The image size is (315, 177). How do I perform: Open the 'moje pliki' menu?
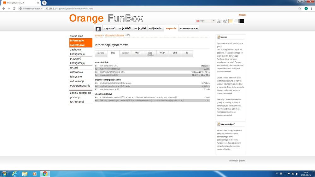tap(140, 28)
